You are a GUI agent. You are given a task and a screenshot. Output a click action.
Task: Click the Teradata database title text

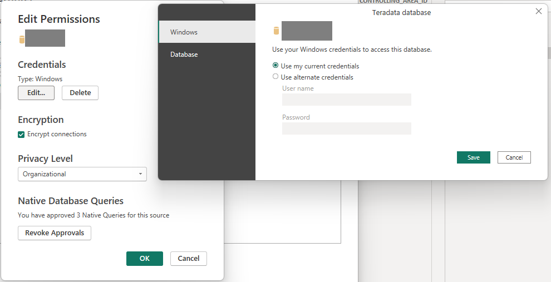click(401, 13)
